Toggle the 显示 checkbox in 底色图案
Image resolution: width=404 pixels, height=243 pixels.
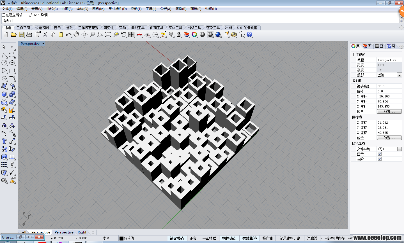380,154
